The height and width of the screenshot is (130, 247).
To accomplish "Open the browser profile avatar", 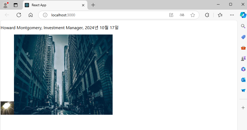I will [x=5, y=5].
